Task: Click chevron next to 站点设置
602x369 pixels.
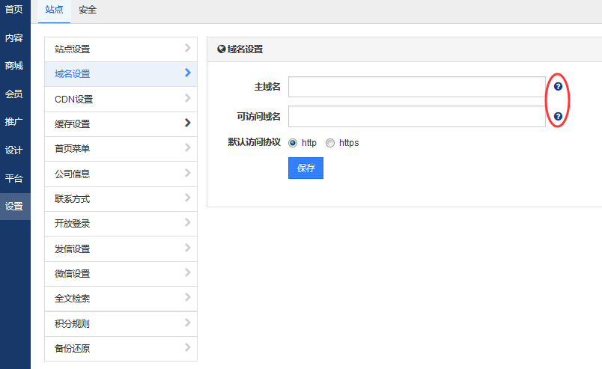Action: (187, 48)
